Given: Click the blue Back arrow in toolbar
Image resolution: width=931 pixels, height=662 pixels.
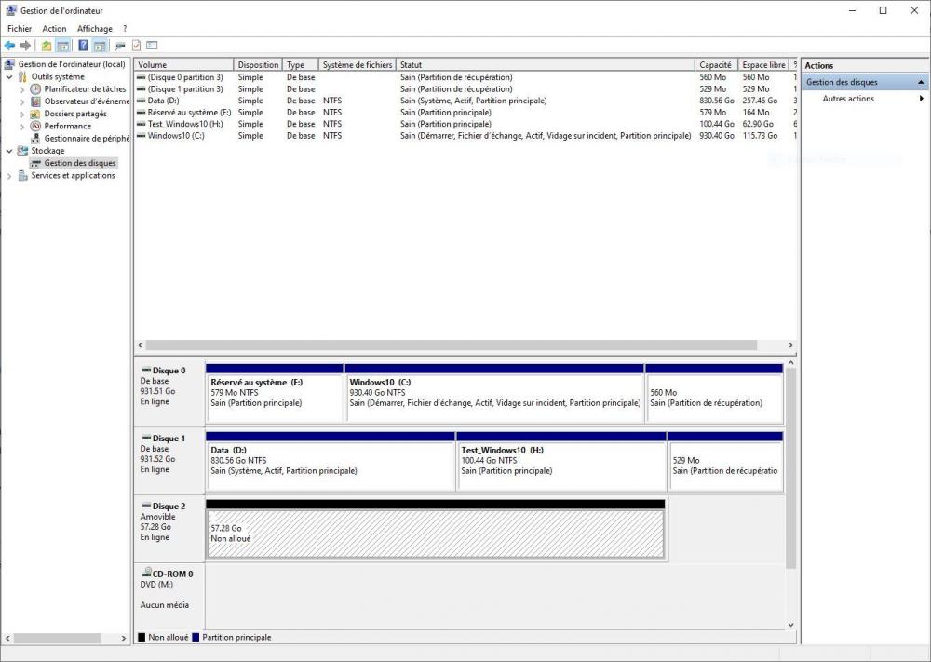Looking at the screenshot, I should 9,46.
